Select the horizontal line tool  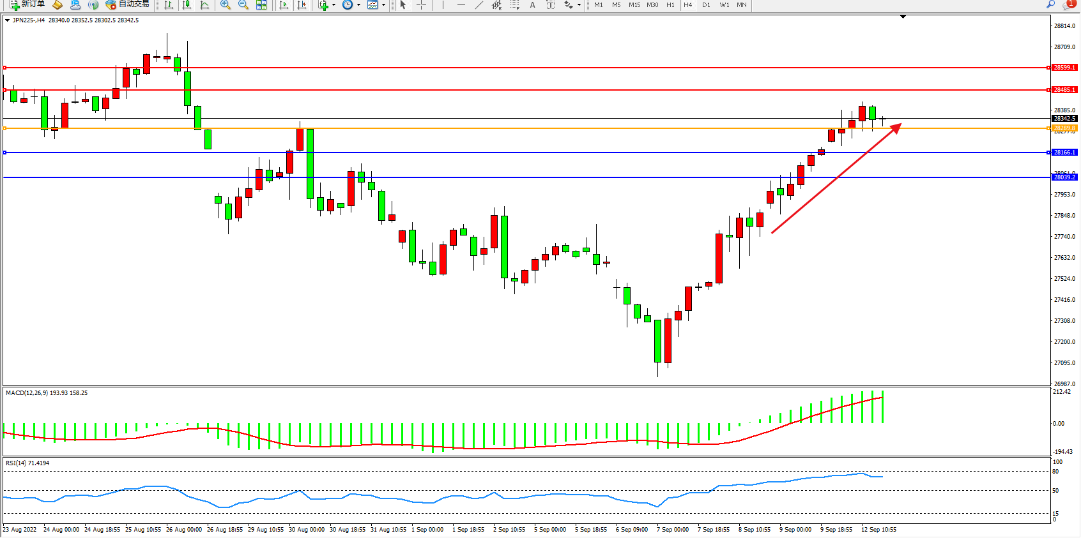click(x=461, y=5)
